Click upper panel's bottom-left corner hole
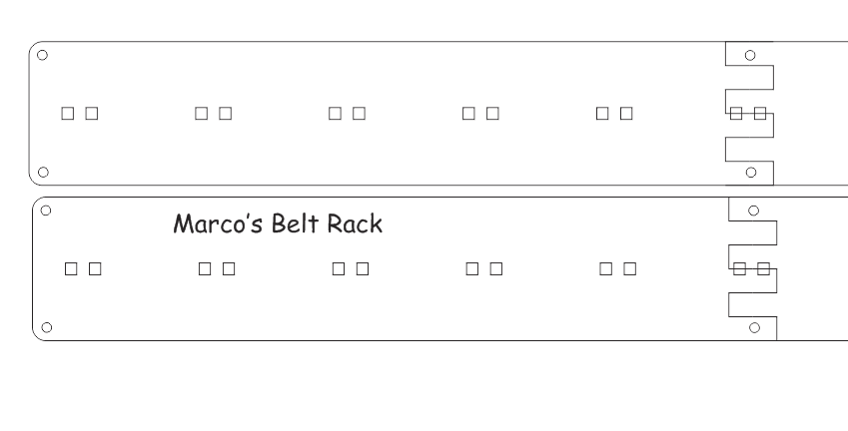 (43, 172)
